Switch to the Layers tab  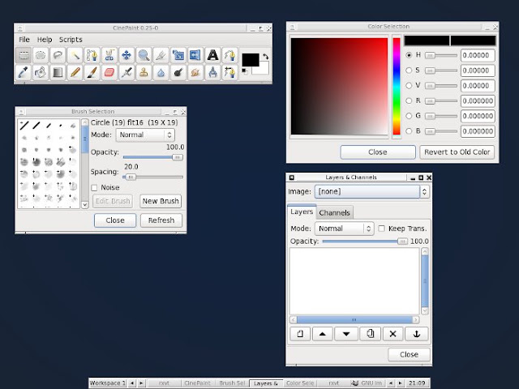tap(302, 212)
